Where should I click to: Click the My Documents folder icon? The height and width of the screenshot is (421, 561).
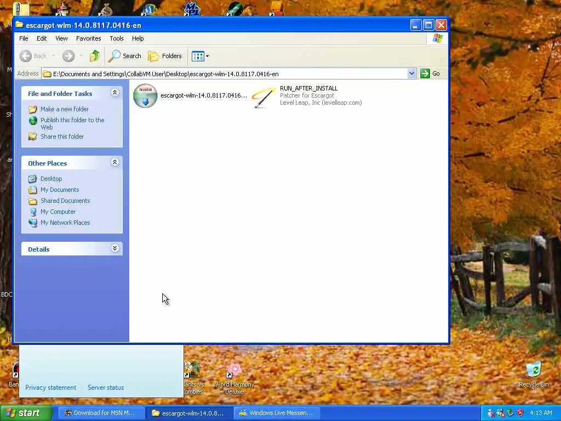32,190
